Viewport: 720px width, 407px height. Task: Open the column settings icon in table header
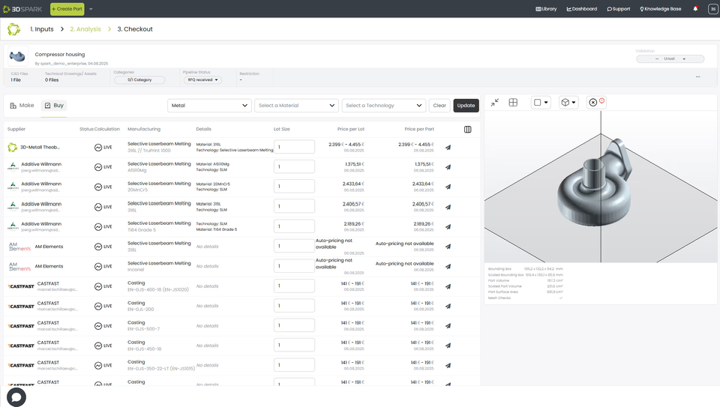467,130
